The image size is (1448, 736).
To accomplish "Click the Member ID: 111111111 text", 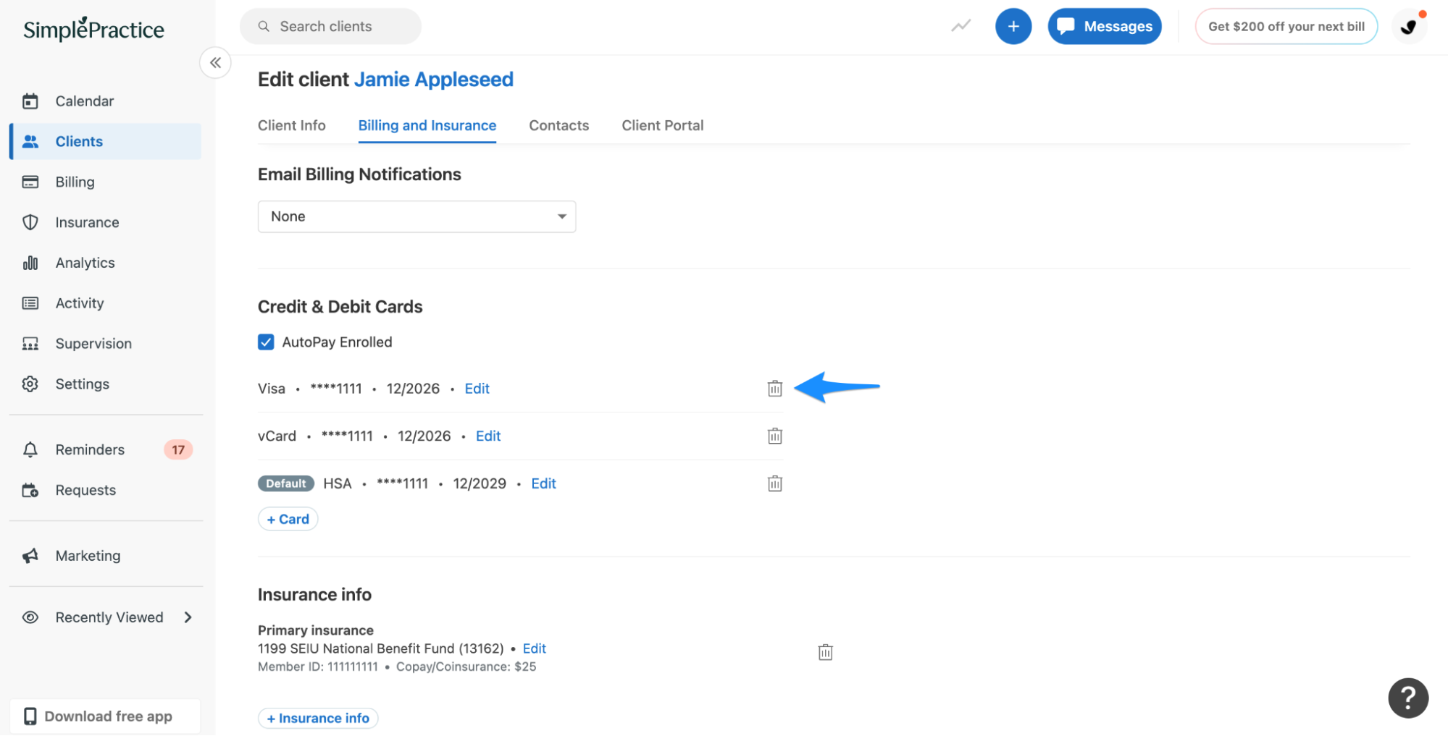I will click(317, 667).
